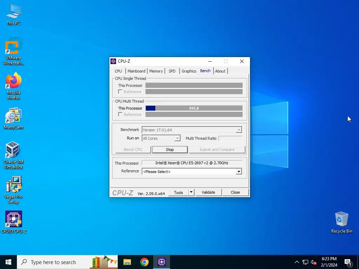The width and height of the screenshot is (359, 269).
Task: Minimize the CPU-Z window
Action: (x=210, y=61)
